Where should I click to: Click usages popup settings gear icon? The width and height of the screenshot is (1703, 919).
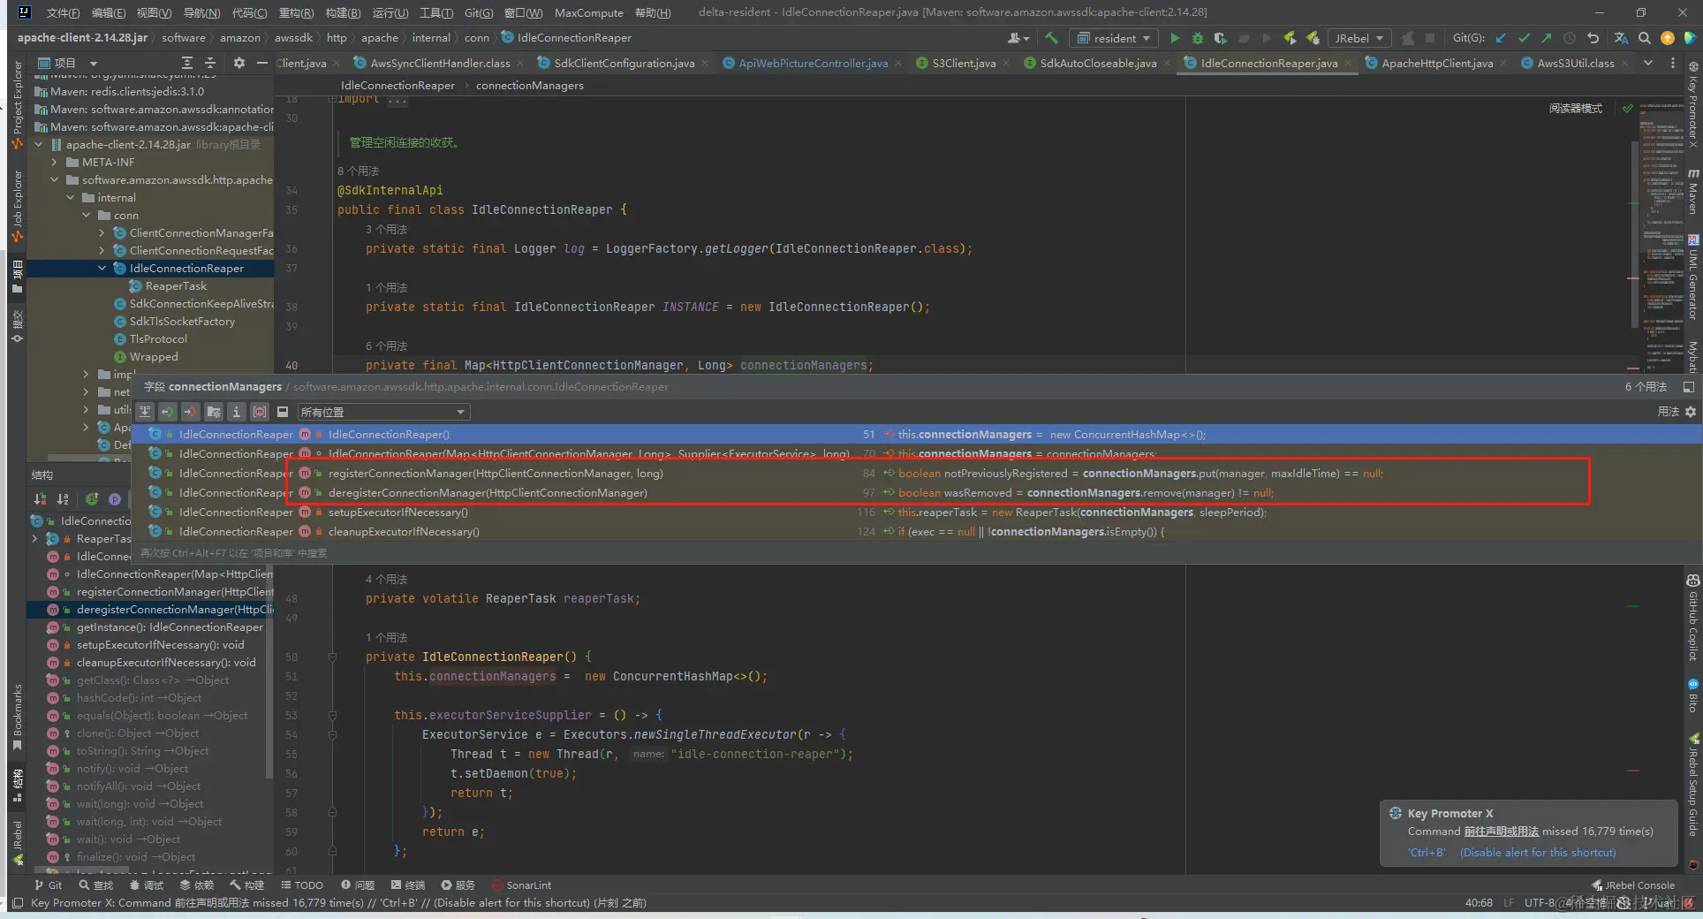(x=1691, y=412)
